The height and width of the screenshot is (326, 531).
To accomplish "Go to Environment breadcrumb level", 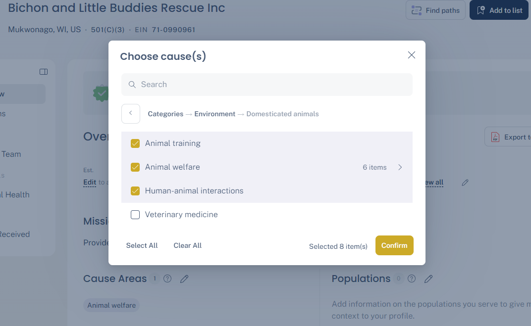I will tap(214, 114).
